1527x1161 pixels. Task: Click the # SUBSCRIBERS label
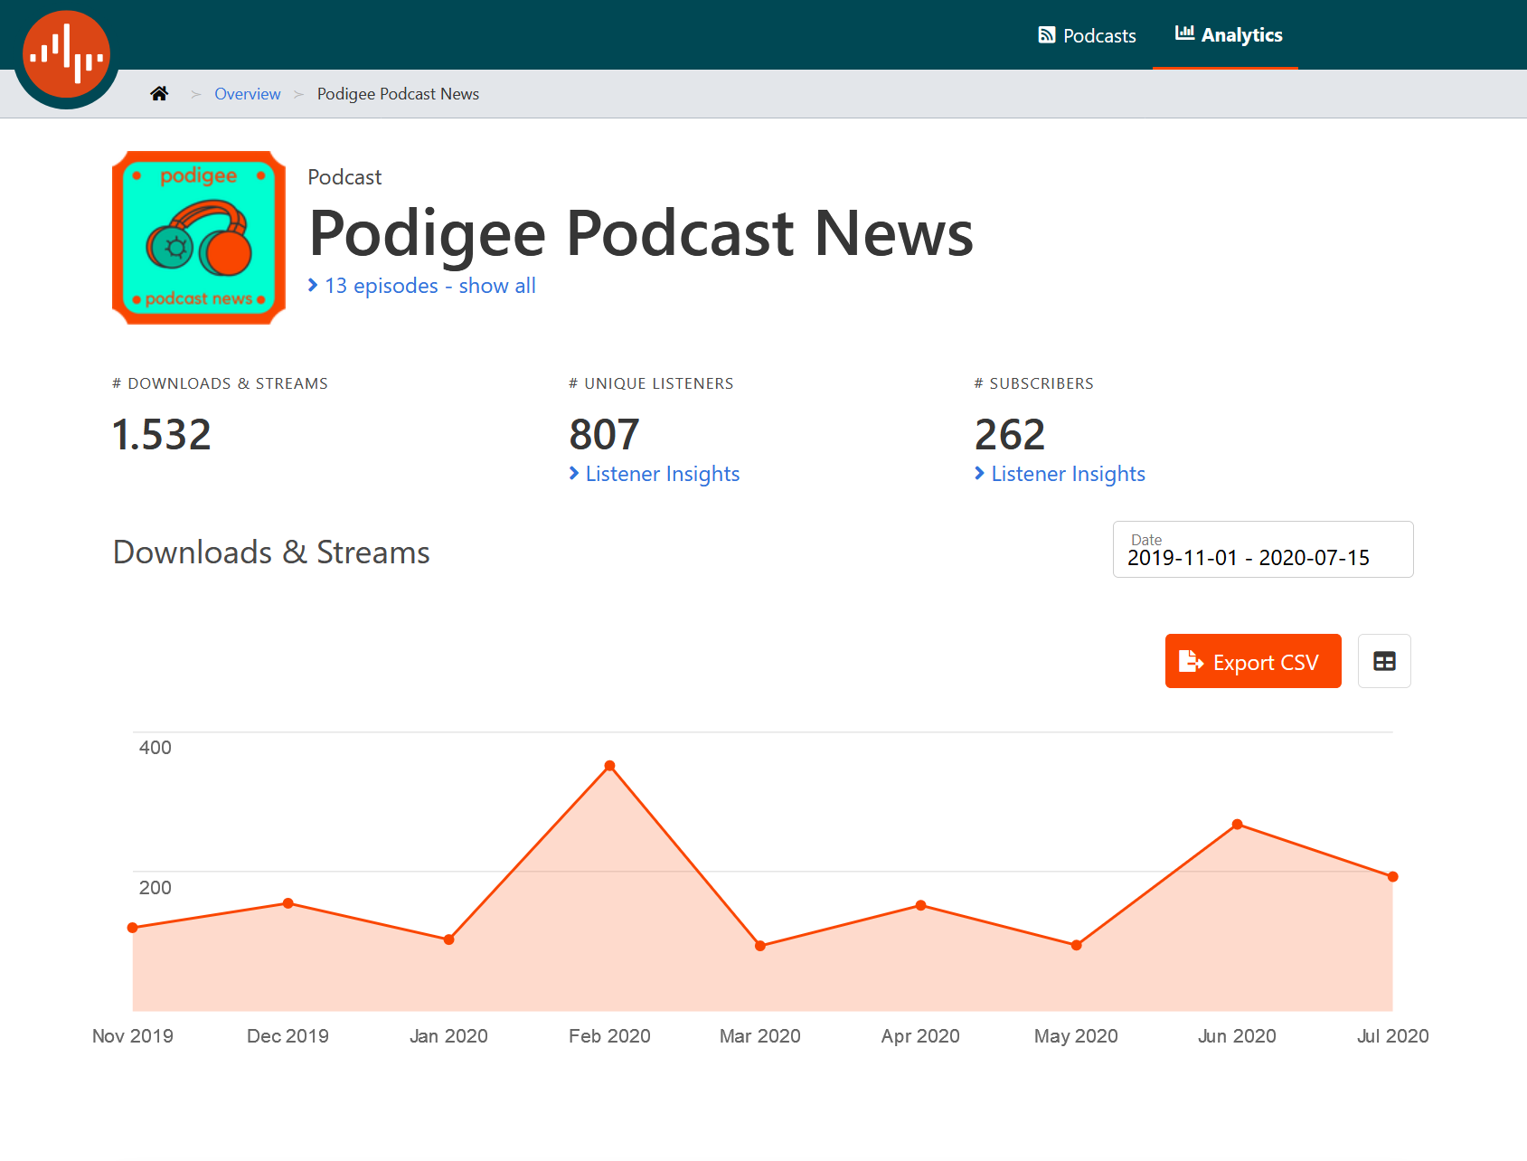pos(1034,383)
